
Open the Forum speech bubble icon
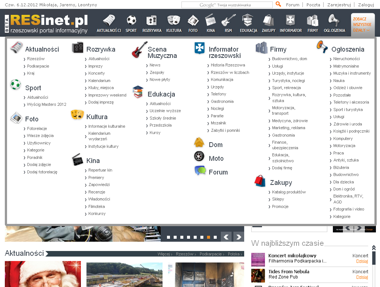(x=200, y=171)
